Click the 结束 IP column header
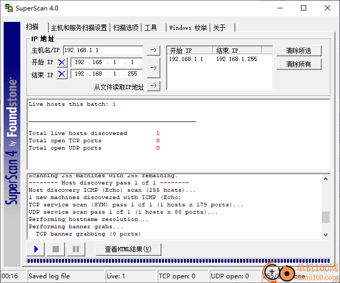Screen dimensions: 340x283 point(237,51)
